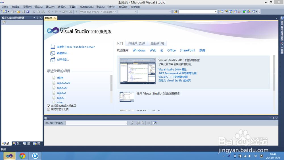284x160 pixels.
Task: Click the 新建项目... link
Action: click(63, 53)
